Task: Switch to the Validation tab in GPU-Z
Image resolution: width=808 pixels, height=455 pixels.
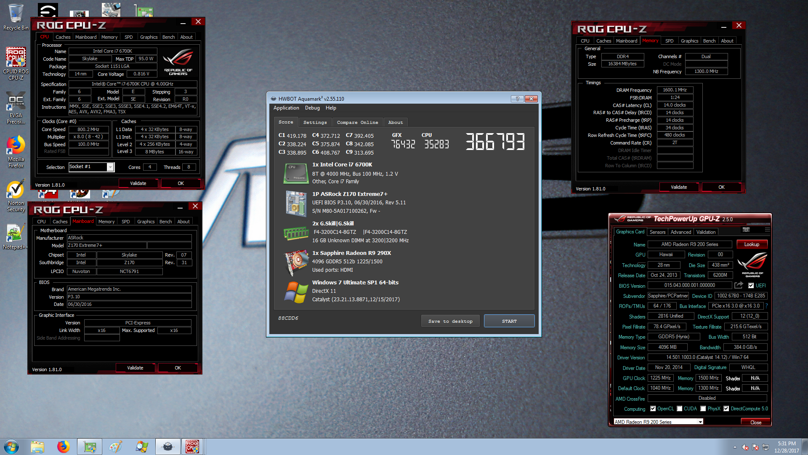Action: [x=706, y=232]
